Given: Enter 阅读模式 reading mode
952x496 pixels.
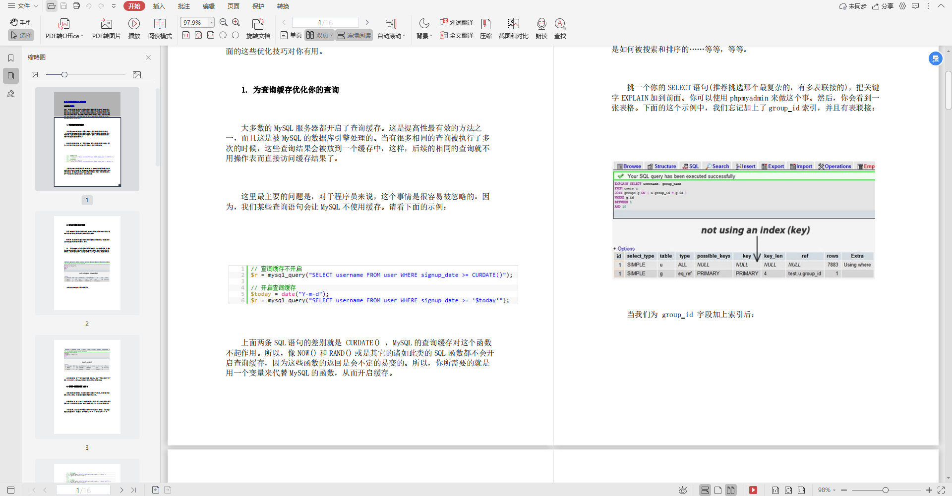Looking at the screenshot, I should click(x=160, y=28).
